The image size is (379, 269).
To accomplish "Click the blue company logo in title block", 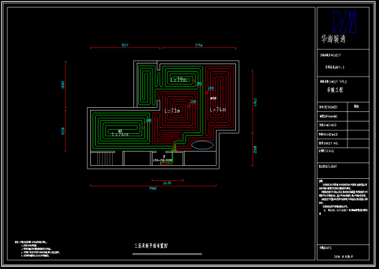I will 344,22.
